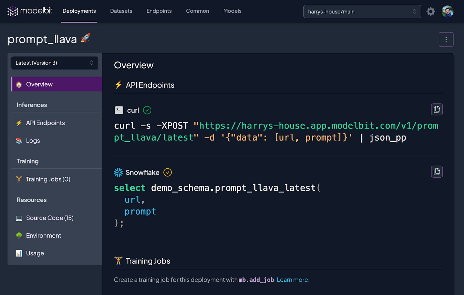The image size is (464, 295).
Task: Click the sidebar Training Jobs weightlifter icon
Action: pyautogui.click(x=19, y=179)
